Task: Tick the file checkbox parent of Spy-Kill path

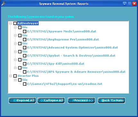Action: tap(20, 60)
